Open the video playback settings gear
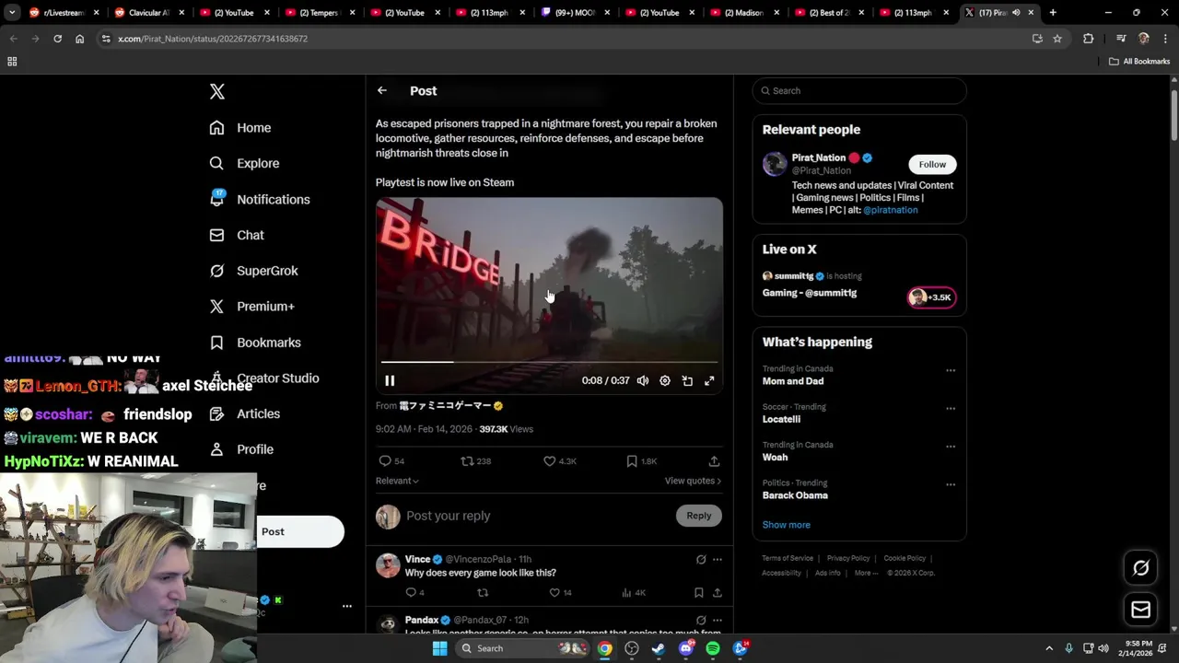 coord(665,380)
